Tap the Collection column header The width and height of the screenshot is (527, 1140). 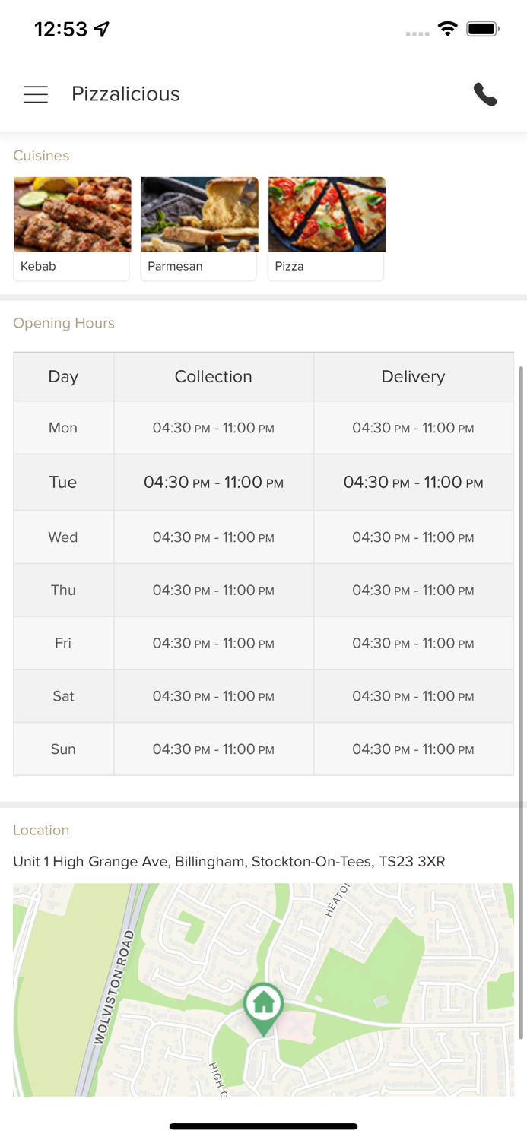[213, 377]
